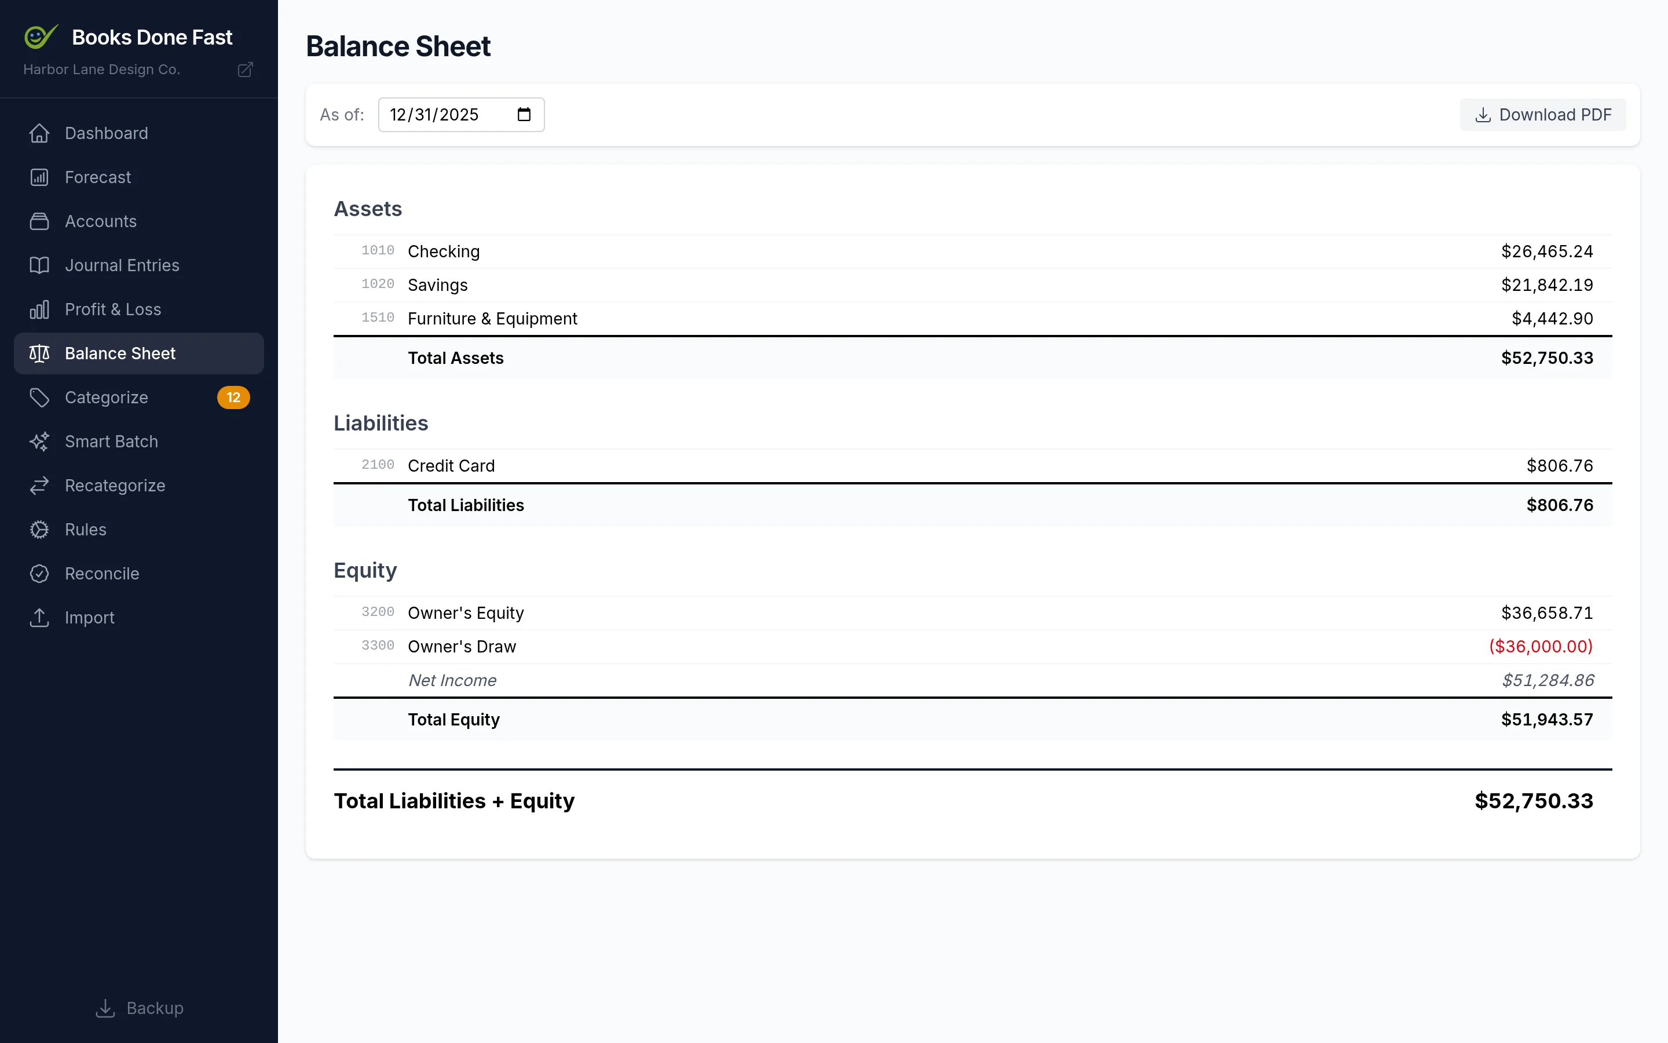The image size is (1668, 1043).
Task: Click the Backup download icon
Action: (x=105, y=1008)
